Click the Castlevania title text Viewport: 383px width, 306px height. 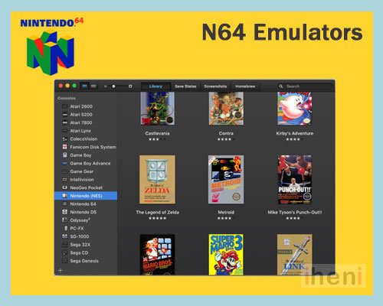coord(157,133)
